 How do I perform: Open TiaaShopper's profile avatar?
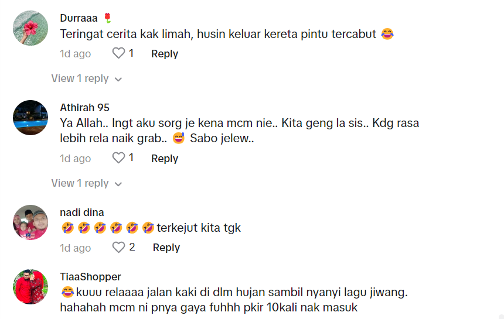[x=30, y=287]
